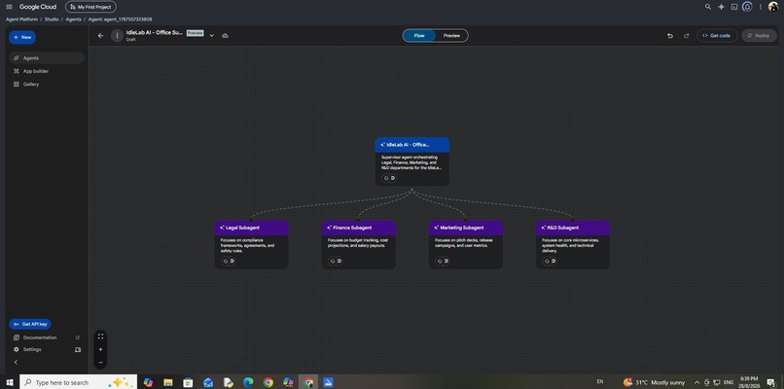Viewport: 784px width, 389px height.
Task: Go to Studio breadcrumb
Action: pos(52,19)
